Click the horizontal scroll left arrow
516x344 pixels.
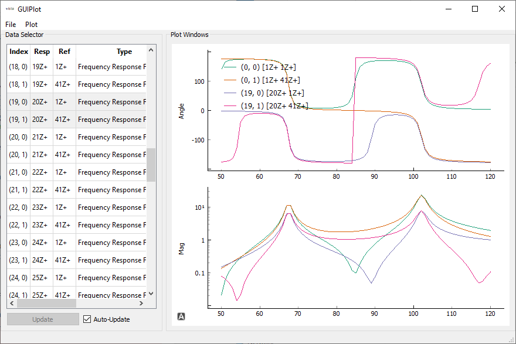[x=12, y=304]
